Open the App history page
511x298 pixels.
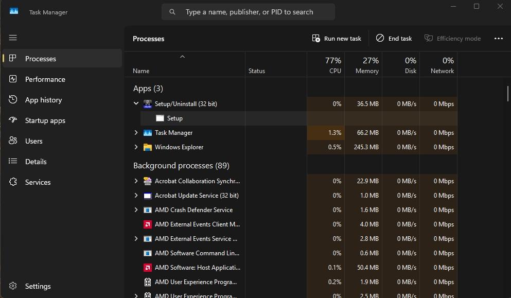pos(62,99)
